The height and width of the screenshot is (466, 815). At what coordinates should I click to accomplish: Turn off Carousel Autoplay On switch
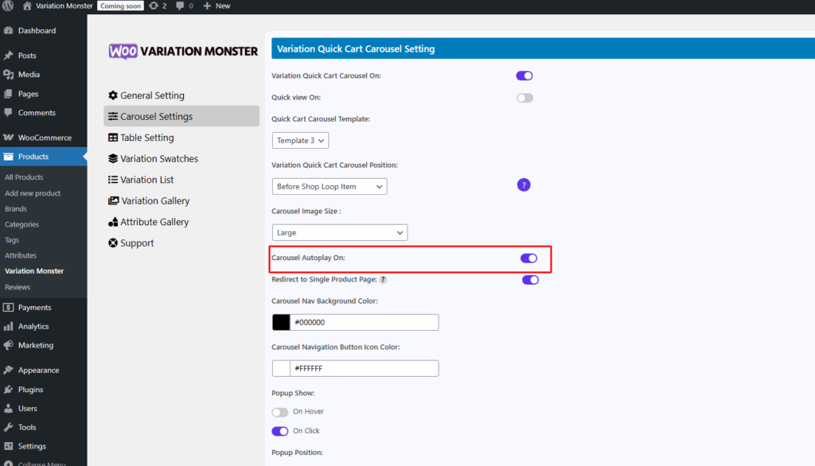pos(528,258)
